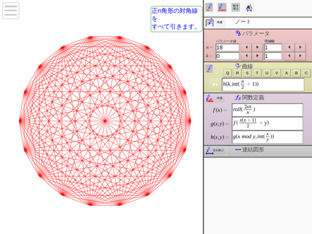312x234 pixels.
Task: Select the S curve tab
Action: (247, 73)
